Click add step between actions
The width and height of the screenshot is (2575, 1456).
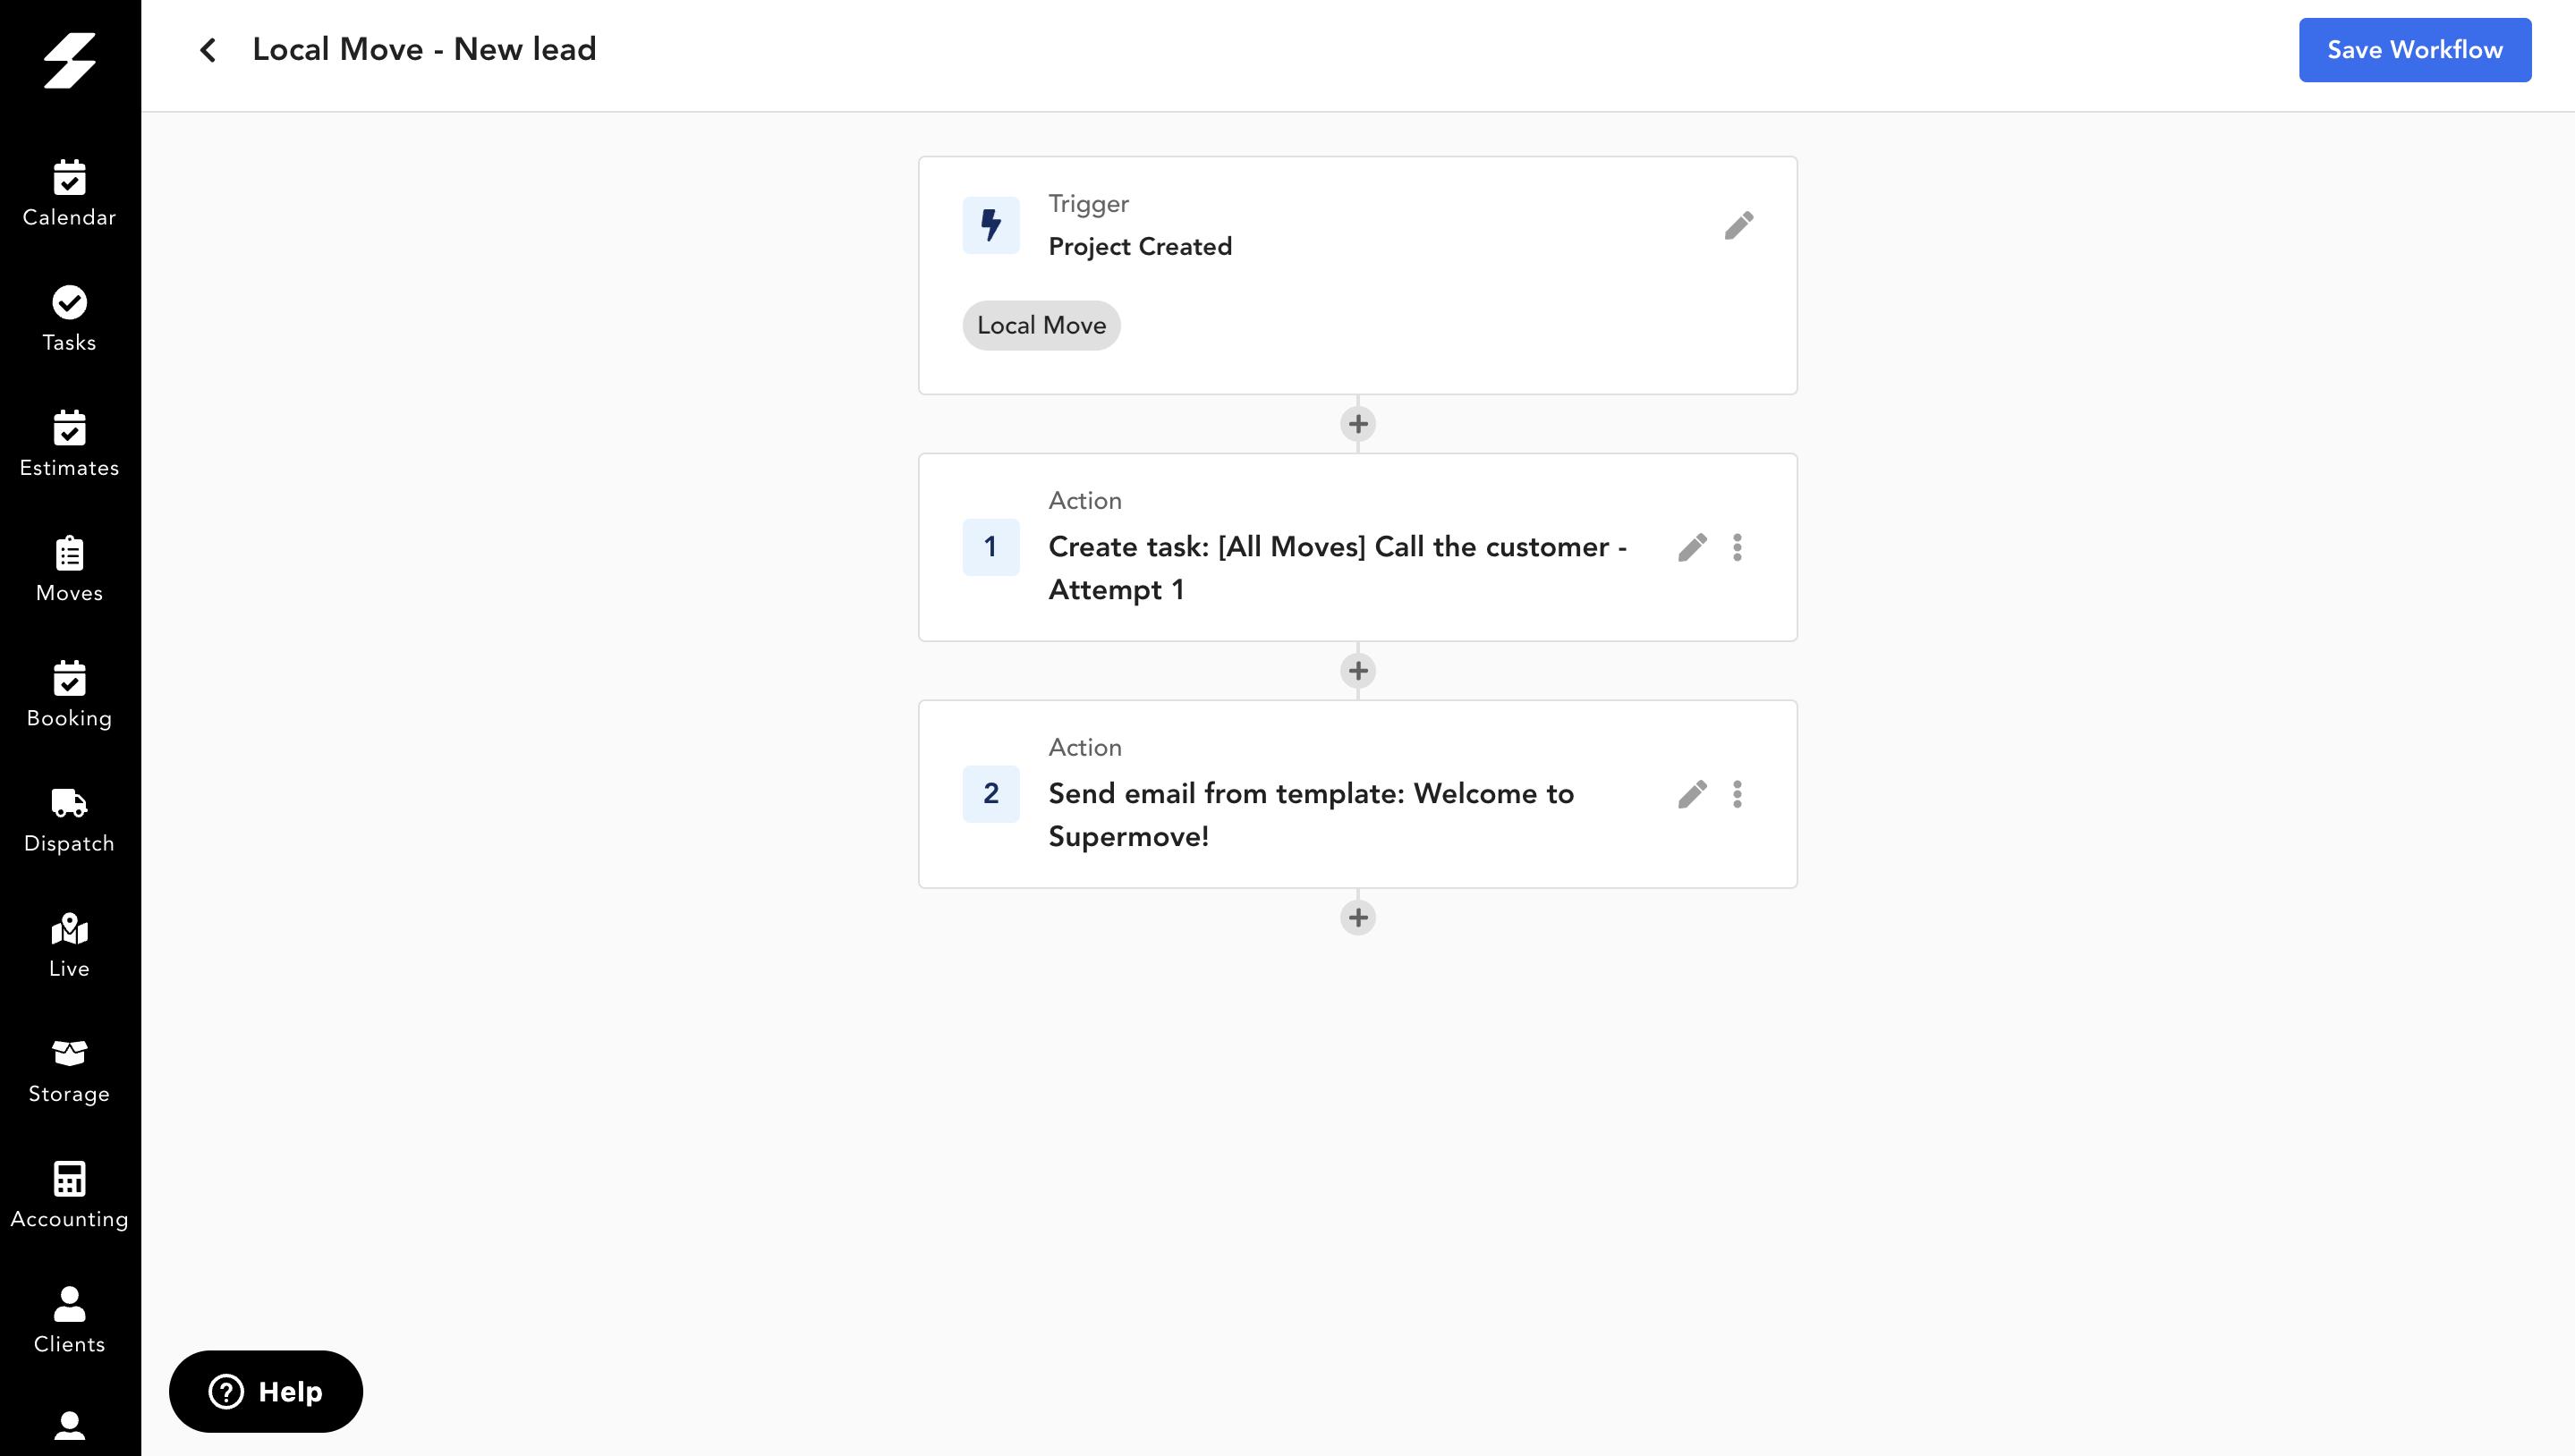[x=1358, y=670]
